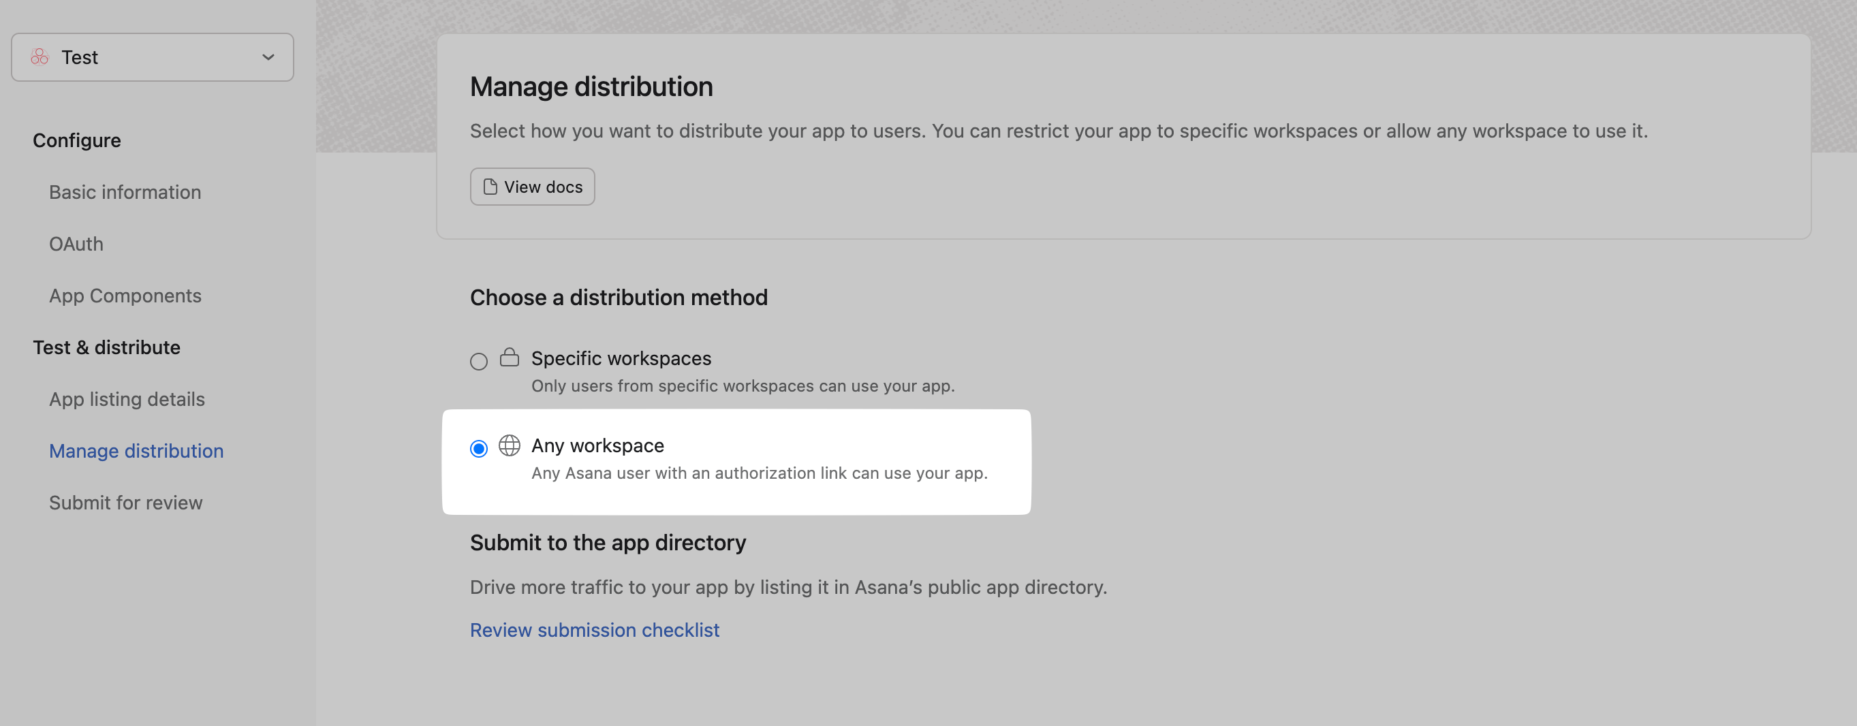Enable restricting app to specific workspaces
Image resolution: width=1857 pixels, height=726 pixels.
coord(478,361)
